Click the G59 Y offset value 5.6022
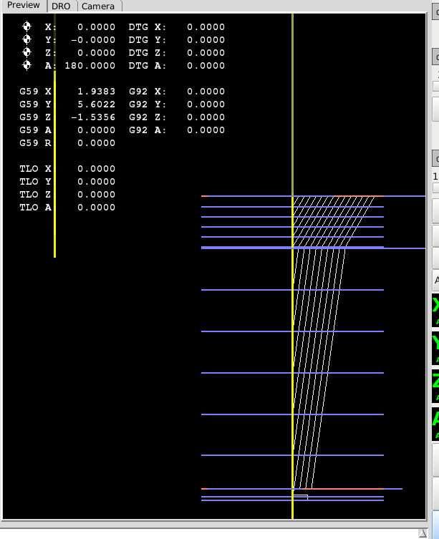439x539 pixels. [x=96, y=105]
